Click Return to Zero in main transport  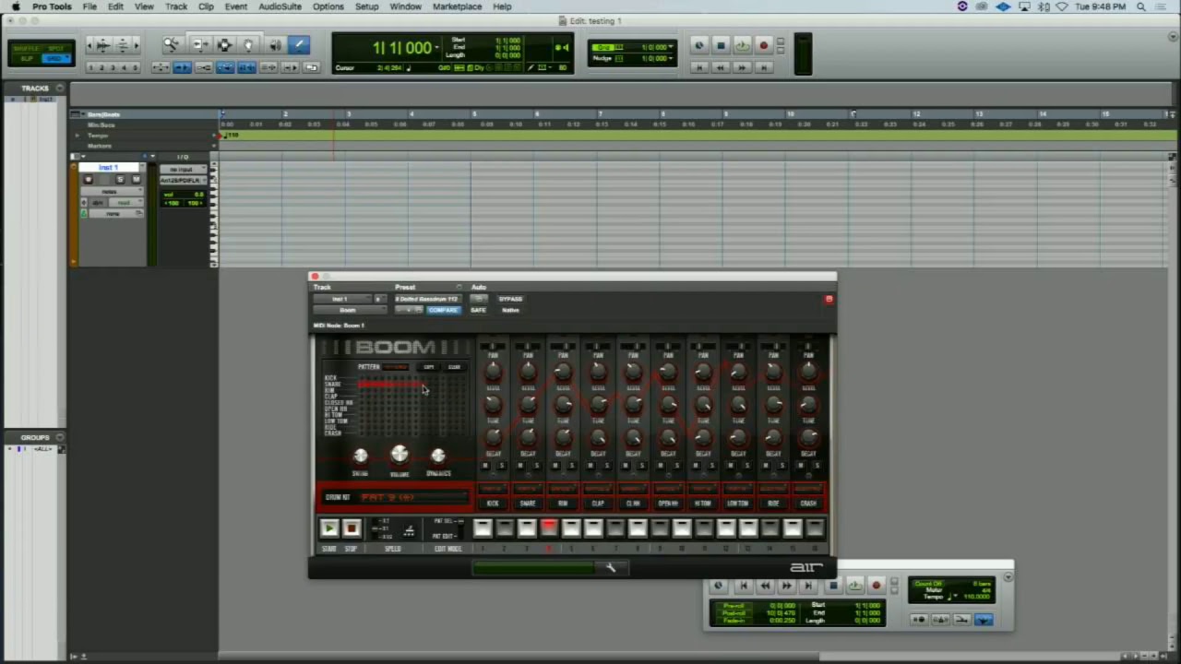coord(699,67)
